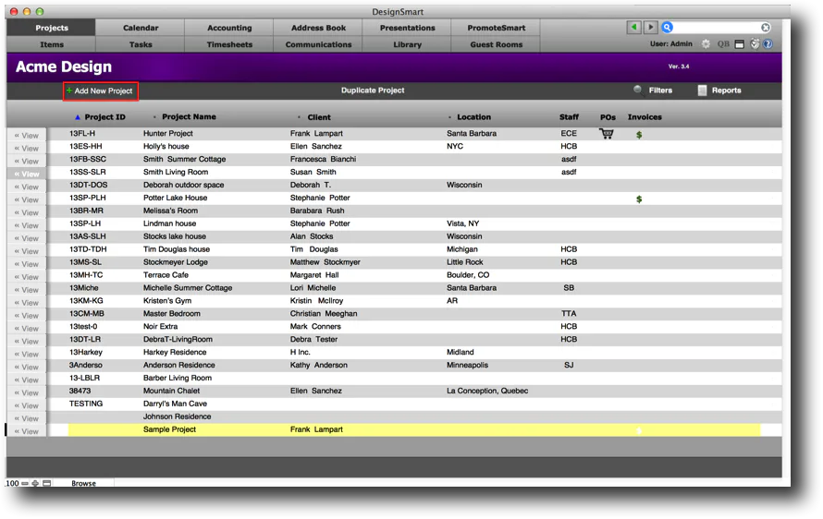Click client Kathy Anderson
The image size is (823, 519).
(x=319, y=365)
